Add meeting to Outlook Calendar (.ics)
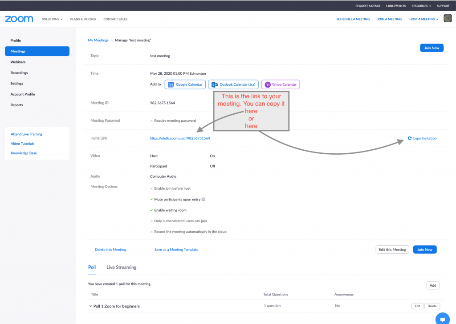 (x=233, y=84)
